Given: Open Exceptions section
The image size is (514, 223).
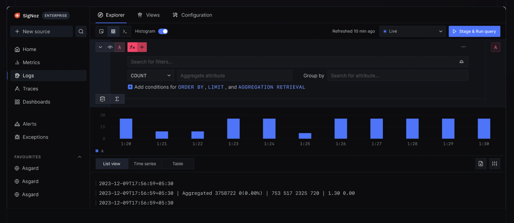Looking at the screenshot, I should pyautogui.click(x=48, y=137).
